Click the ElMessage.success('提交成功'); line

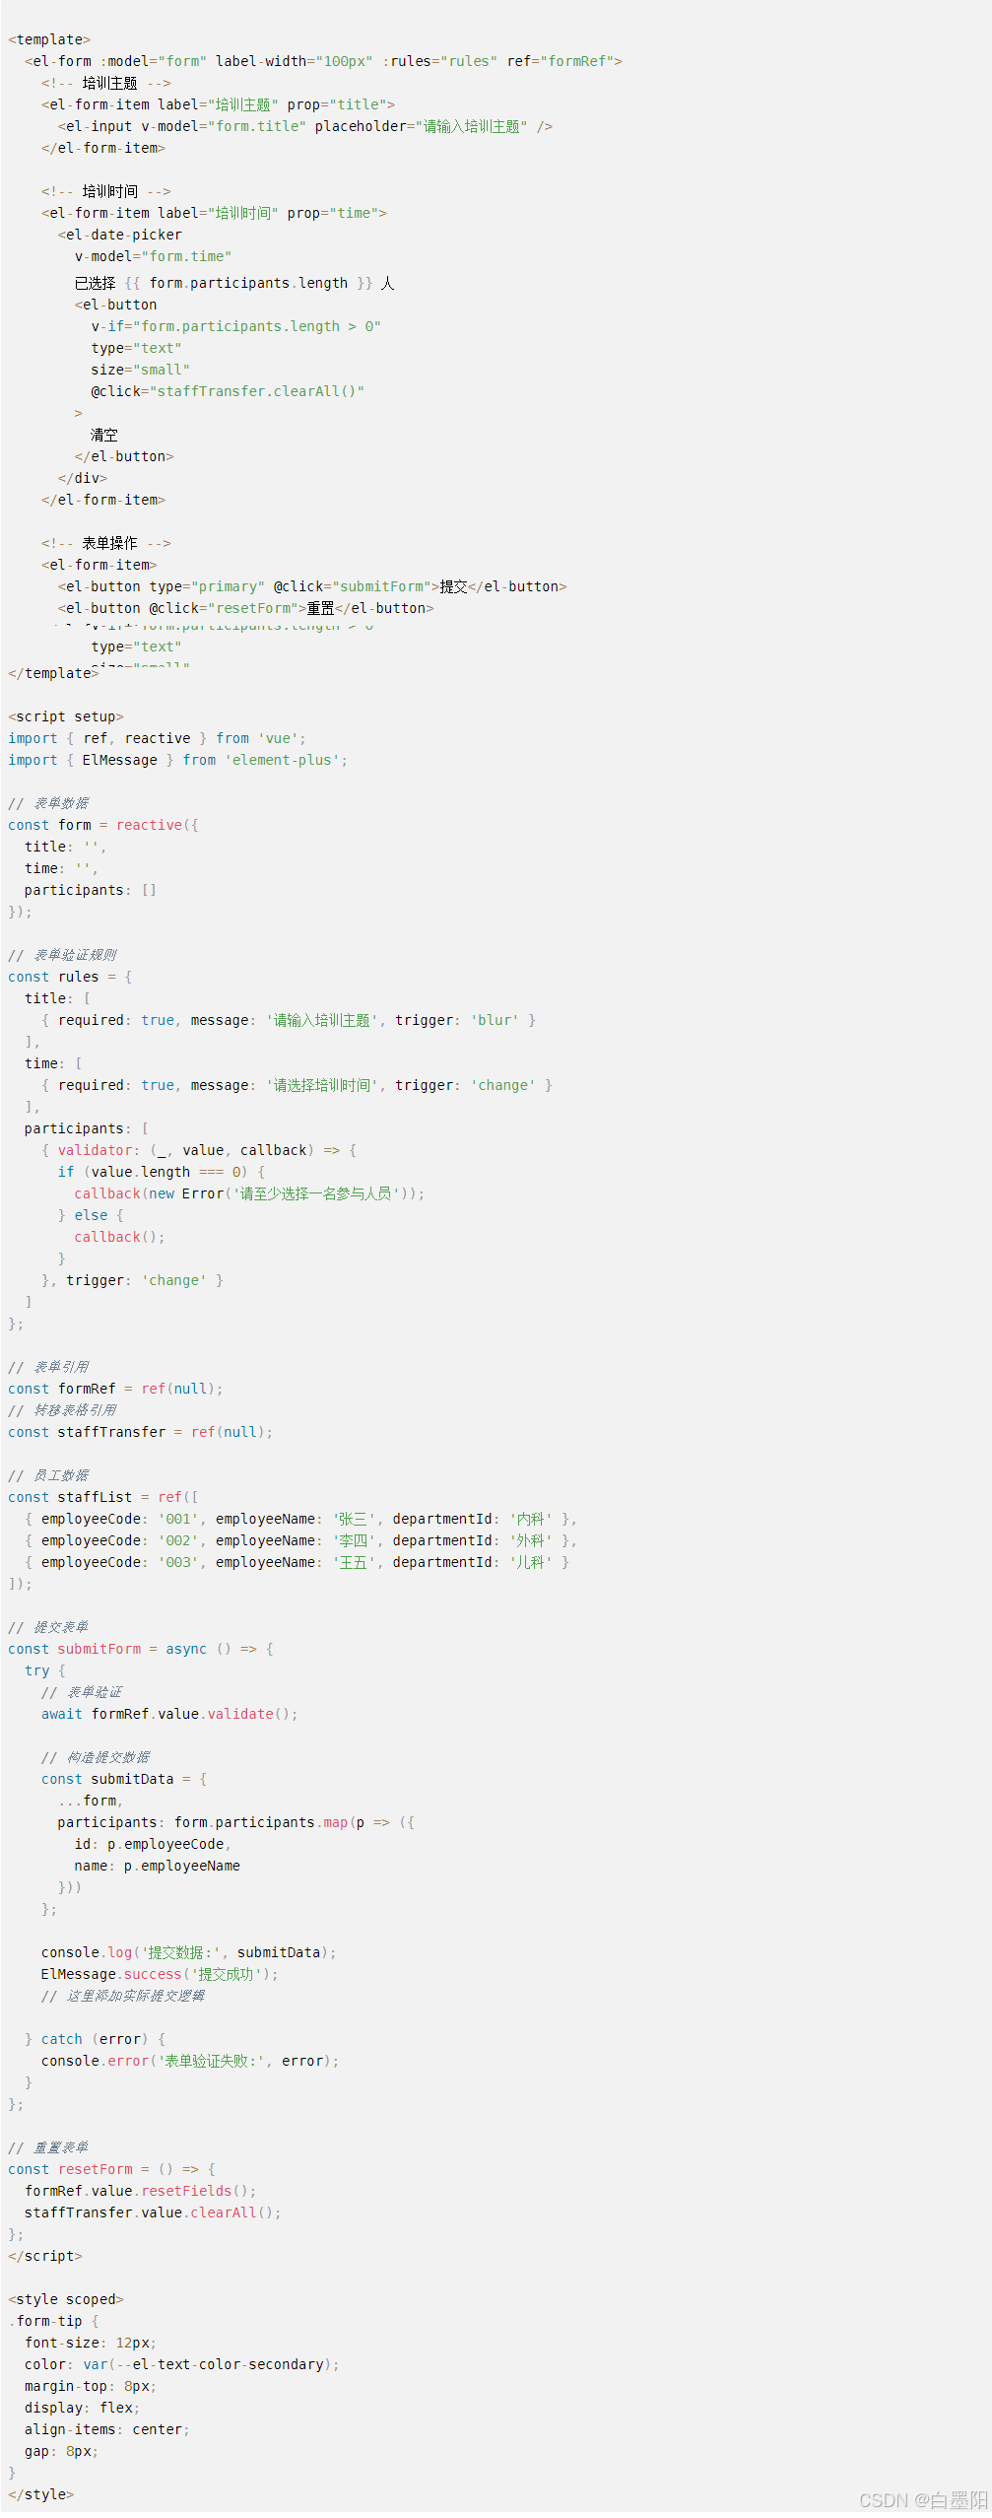pos(160,1974)
